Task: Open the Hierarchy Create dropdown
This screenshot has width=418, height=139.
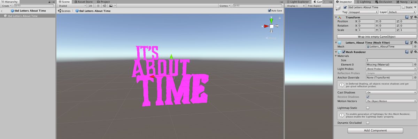Action: point(6,6)
